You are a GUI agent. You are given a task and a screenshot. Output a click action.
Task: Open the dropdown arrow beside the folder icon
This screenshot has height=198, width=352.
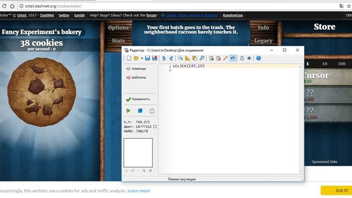(x=142, y=58)
